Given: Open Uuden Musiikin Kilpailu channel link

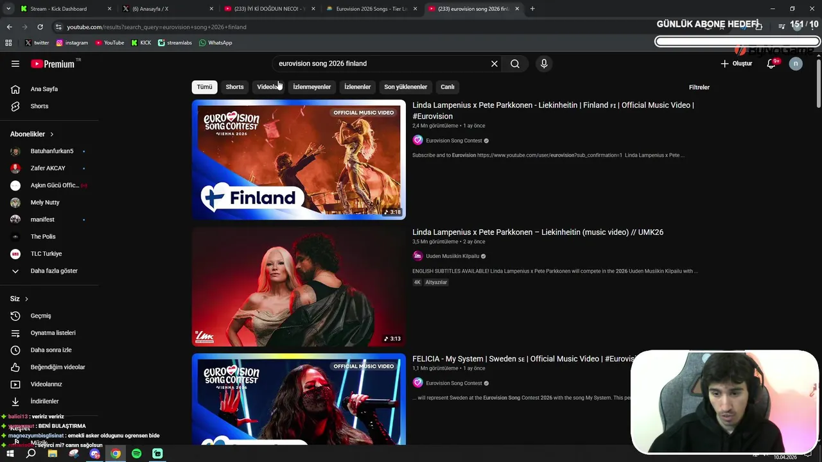Looking at the screenshot, I should 453,256.
